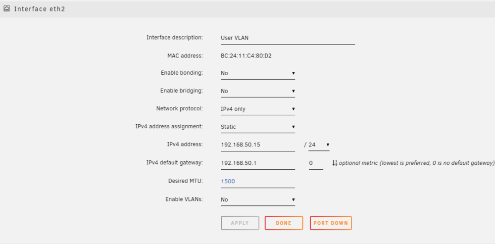
Task: Click the IPv4 default gateway label
Action: 175,163
